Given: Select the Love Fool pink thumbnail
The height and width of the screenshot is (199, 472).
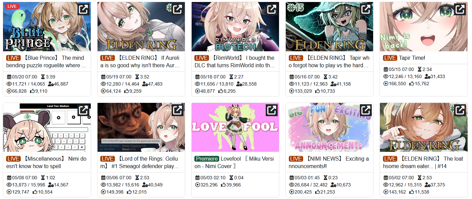Looking at the screenshot, I should point(235,127).
